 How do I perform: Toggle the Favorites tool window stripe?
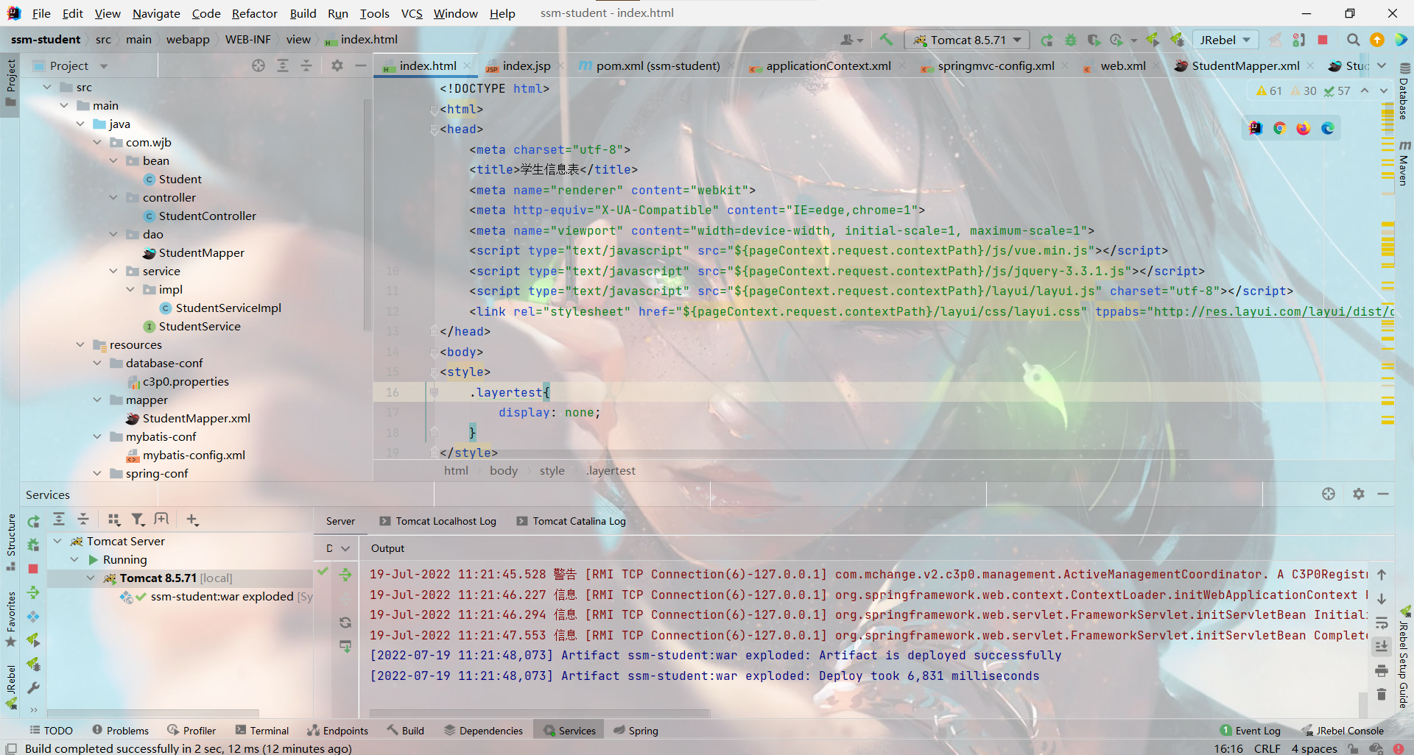[x=11, y=619]
